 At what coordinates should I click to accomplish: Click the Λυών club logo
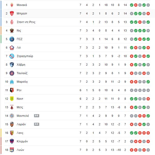[12, 150]
